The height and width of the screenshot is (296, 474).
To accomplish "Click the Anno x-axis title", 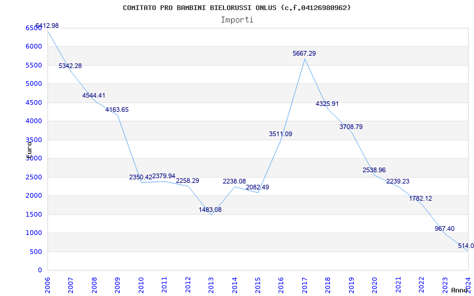I will click(x=459, y=290).
